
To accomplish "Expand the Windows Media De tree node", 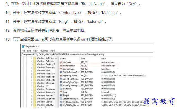I will point(32,74).
